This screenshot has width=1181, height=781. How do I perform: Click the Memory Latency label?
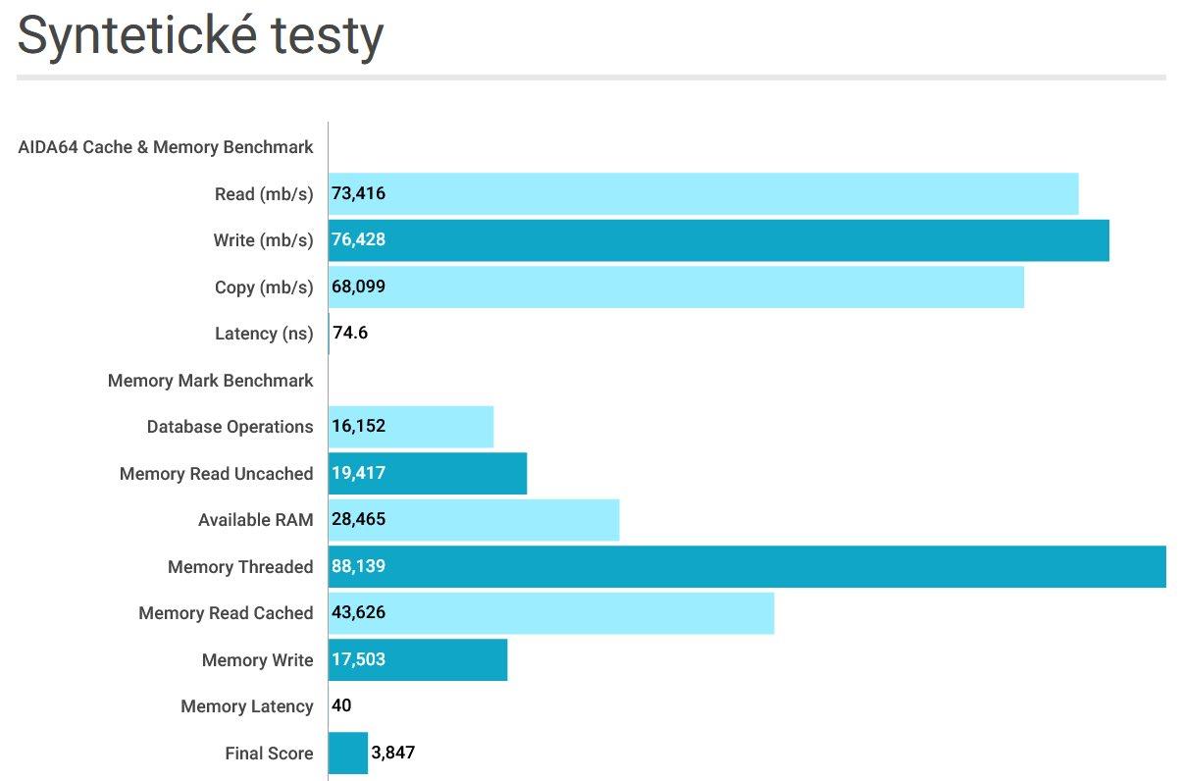click(x=247, y=706)
